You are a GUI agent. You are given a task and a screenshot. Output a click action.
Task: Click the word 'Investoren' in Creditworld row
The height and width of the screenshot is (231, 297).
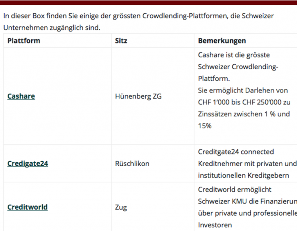pyautogui.click(x=215, y=225)
